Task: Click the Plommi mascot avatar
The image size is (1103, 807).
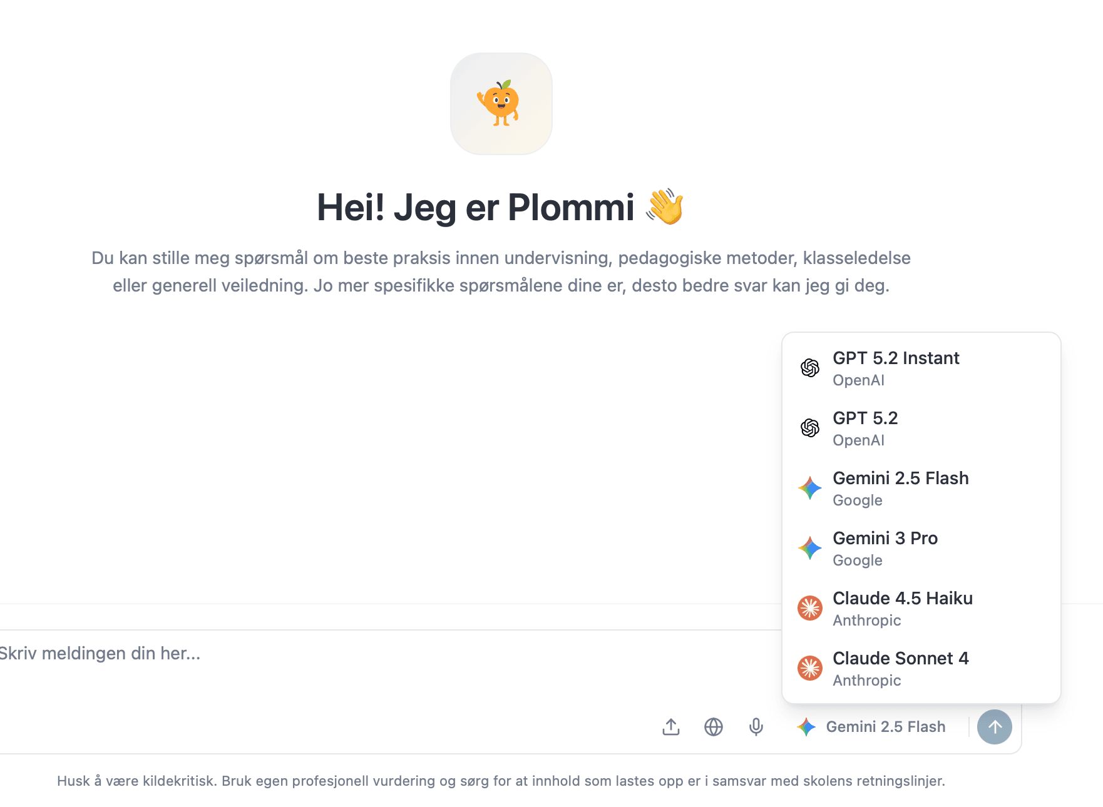Action: click(x=501, y=103)
